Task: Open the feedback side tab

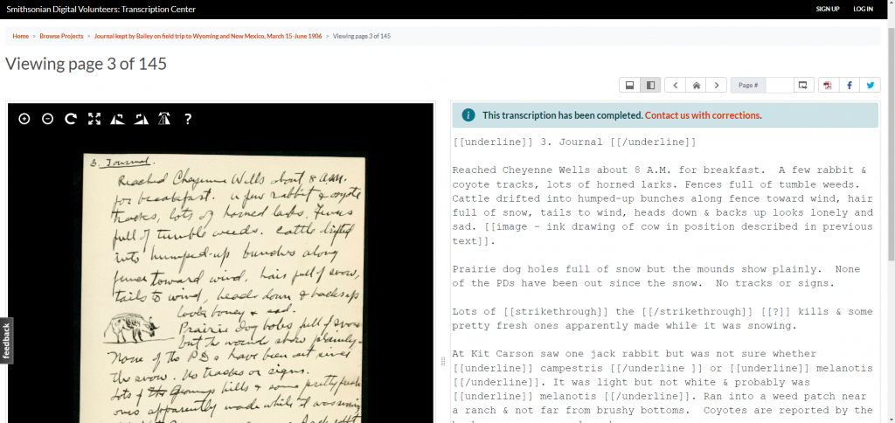Action: pos(6,340)
